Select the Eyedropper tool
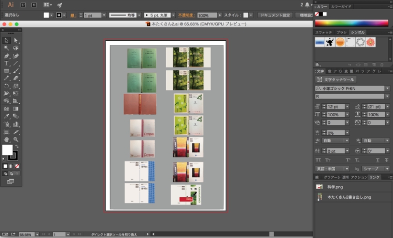 click(7, 117)
